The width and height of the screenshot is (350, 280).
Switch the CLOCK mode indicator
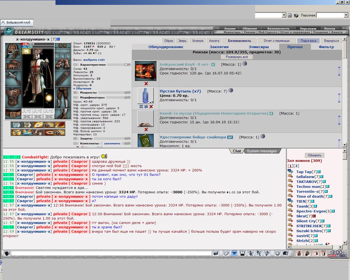[333, 256]
